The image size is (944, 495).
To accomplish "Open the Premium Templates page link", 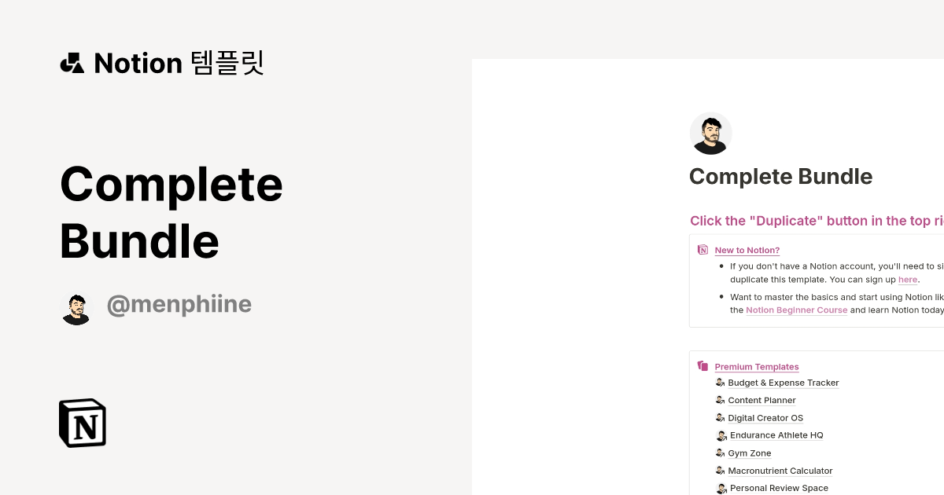I will (756, 366).
